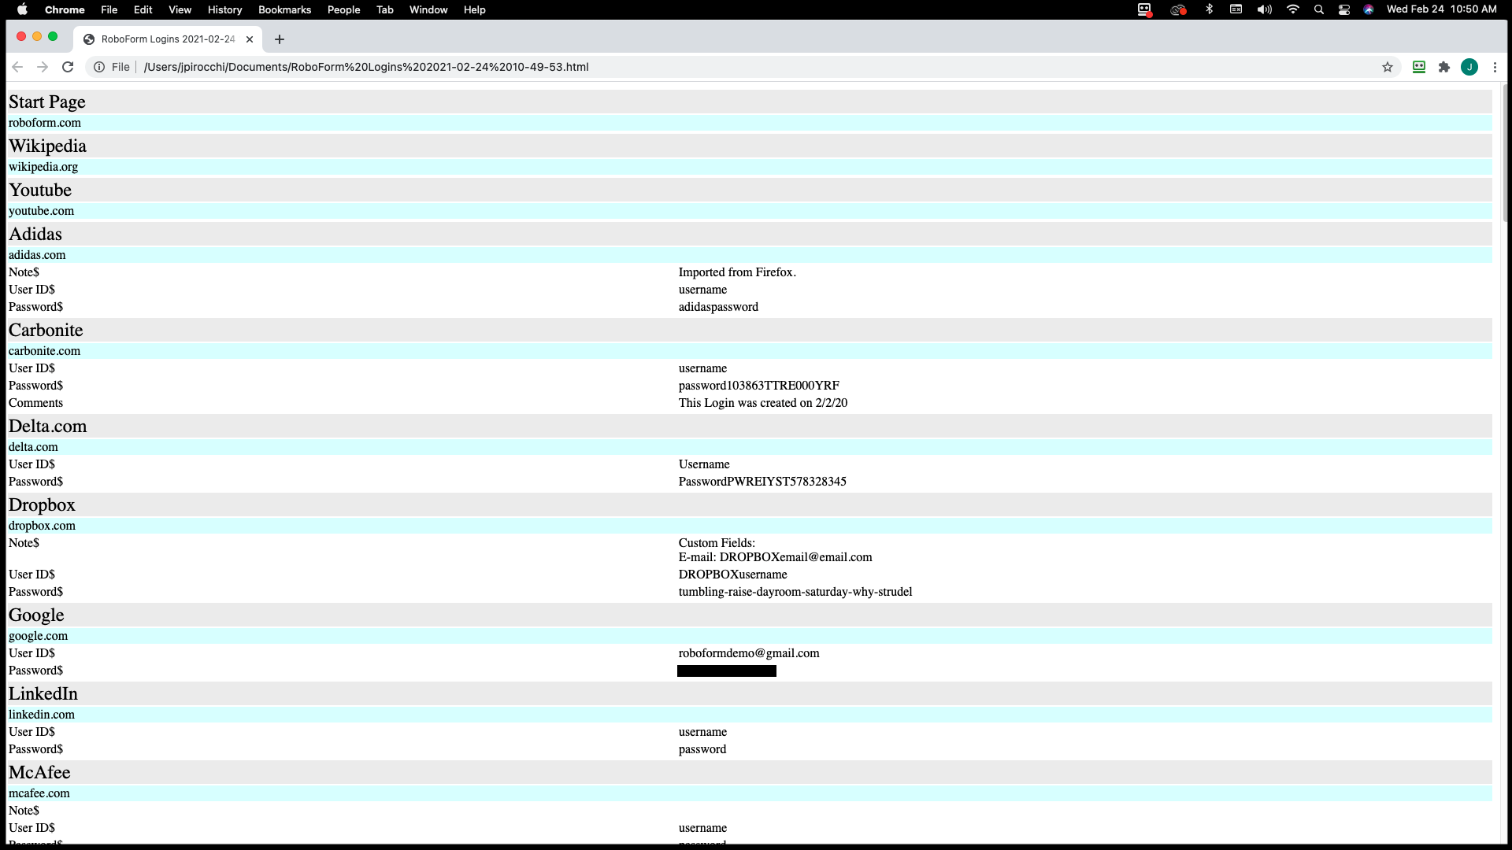The height and width of the screenshot is (850, 1512).
Task: Click the forward navigation arrow
Action: click(x=43, y=67)
